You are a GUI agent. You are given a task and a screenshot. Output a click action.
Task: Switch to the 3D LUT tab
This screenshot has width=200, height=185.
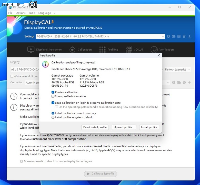134,50
